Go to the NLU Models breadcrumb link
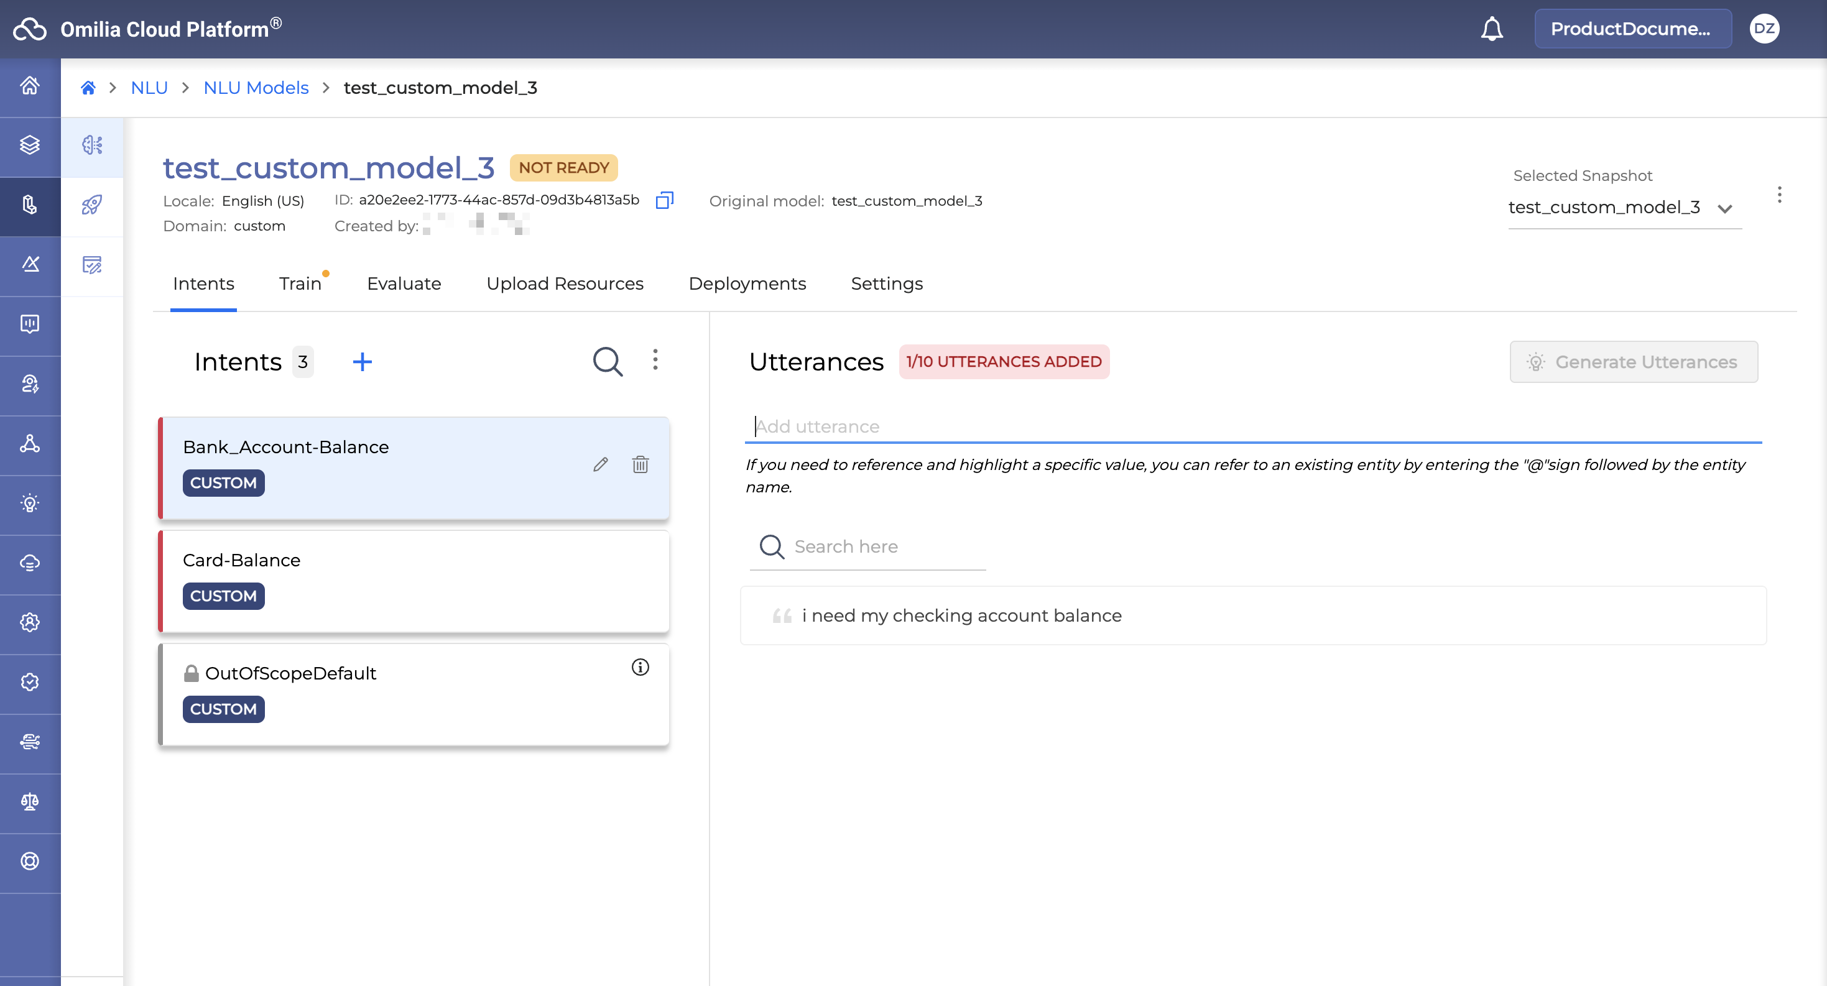Viewport: 1827px width, 986px height. click(x=256, y=88)
